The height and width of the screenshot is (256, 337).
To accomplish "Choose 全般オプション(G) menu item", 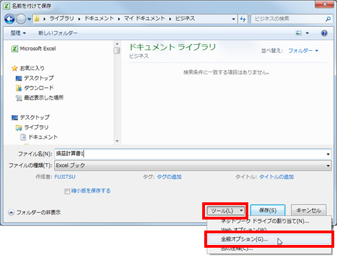I will [x=269, y=239].
